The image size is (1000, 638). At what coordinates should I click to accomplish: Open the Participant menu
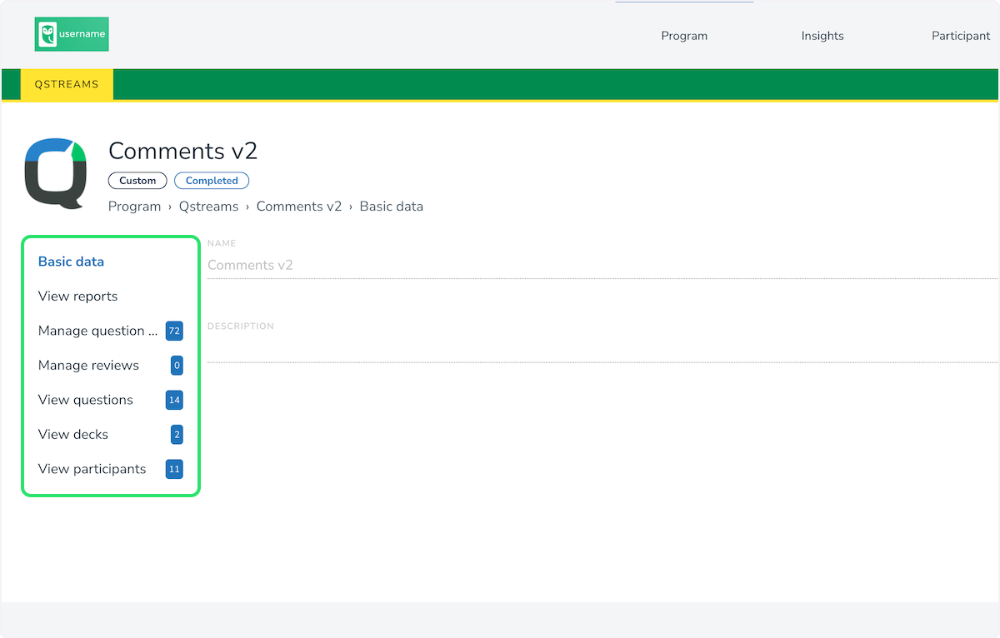[961, 36]
